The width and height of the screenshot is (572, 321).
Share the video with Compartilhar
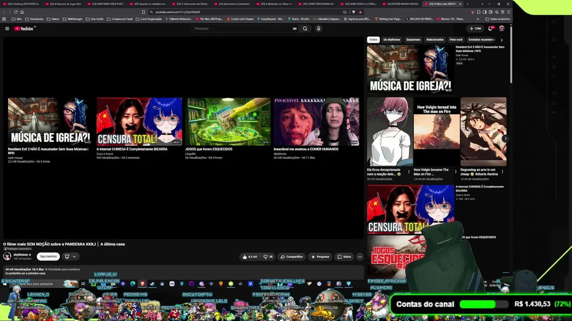[x=291, y=257]
